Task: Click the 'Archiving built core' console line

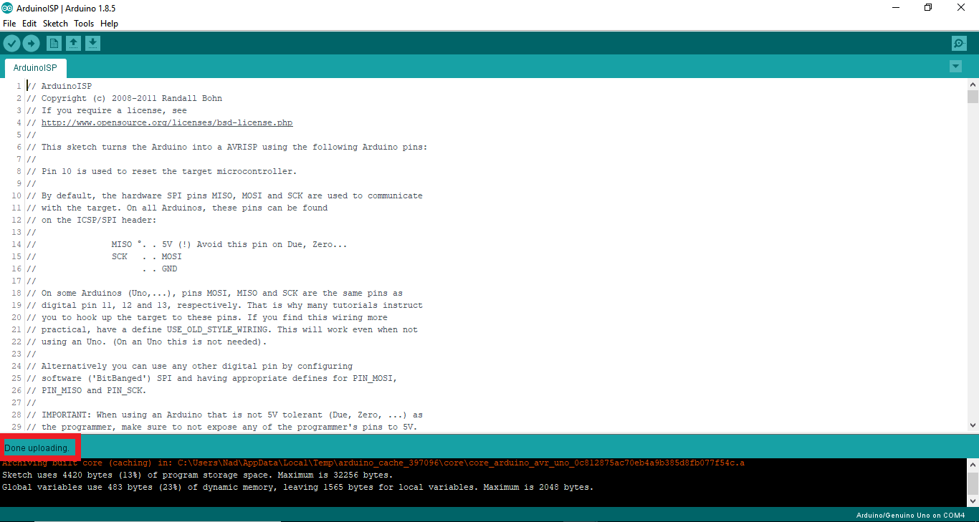Action: (373, 463)
